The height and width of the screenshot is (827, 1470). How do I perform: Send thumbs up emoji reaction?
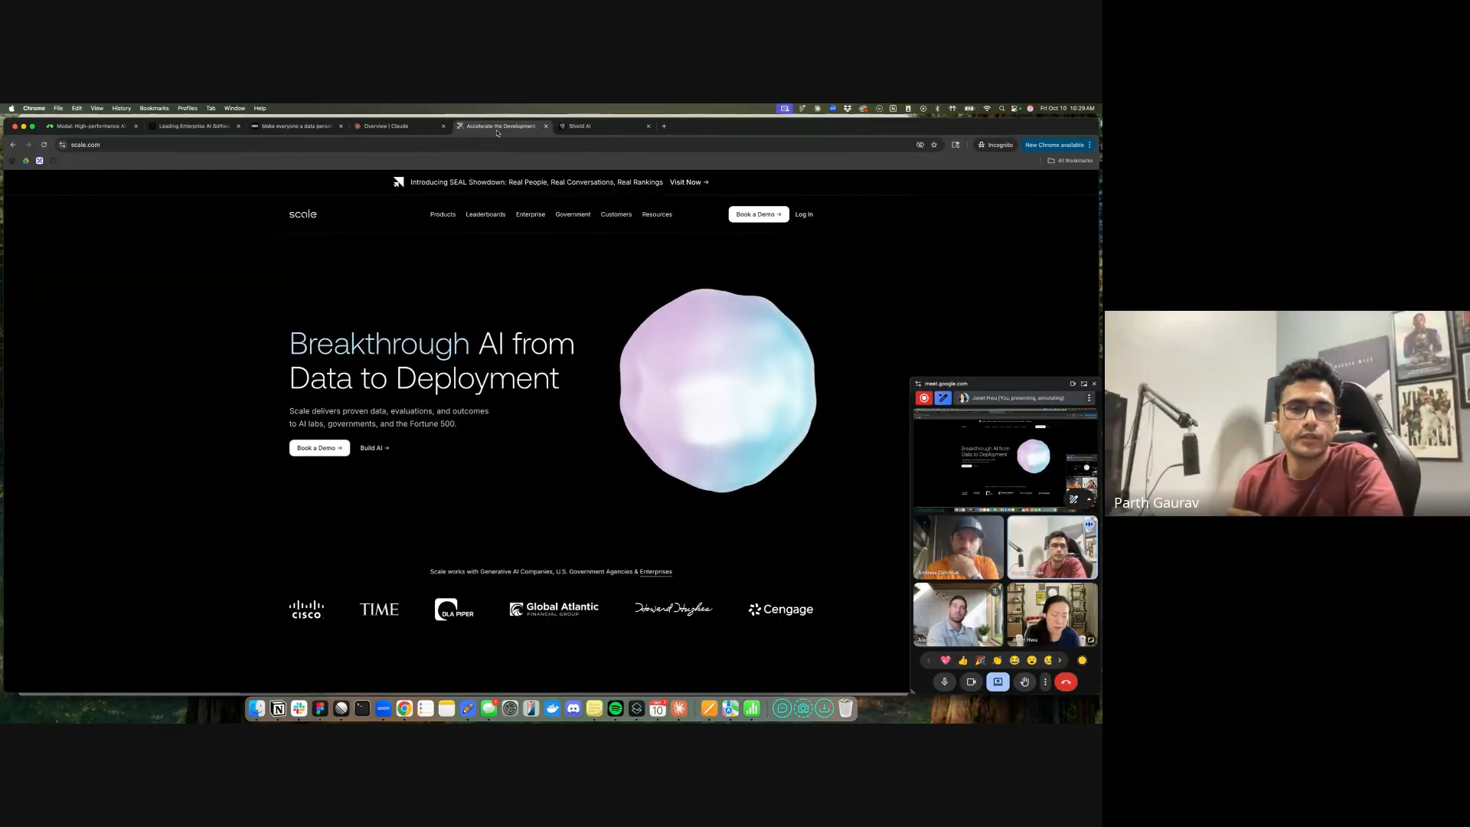(962, 661)
